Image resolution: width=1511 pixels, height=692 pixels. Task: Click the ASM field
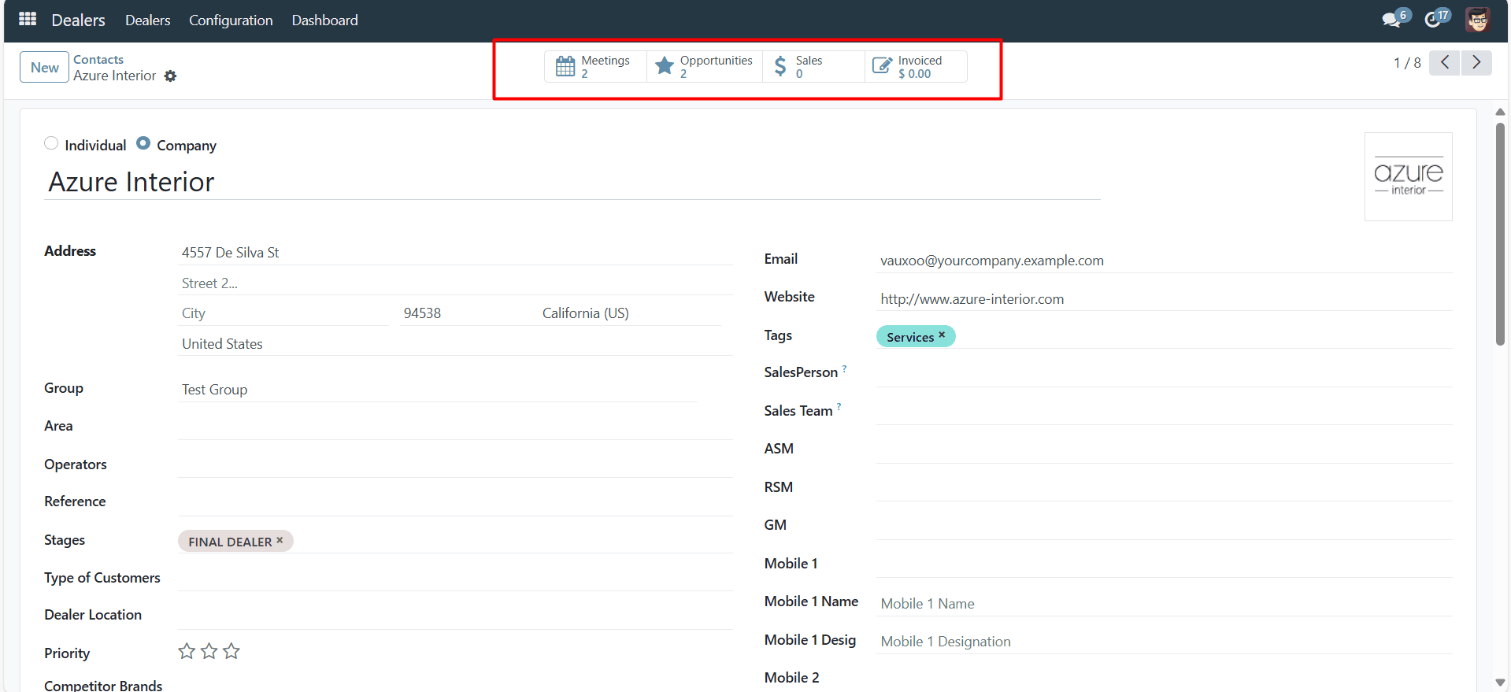coord(1164,450)
